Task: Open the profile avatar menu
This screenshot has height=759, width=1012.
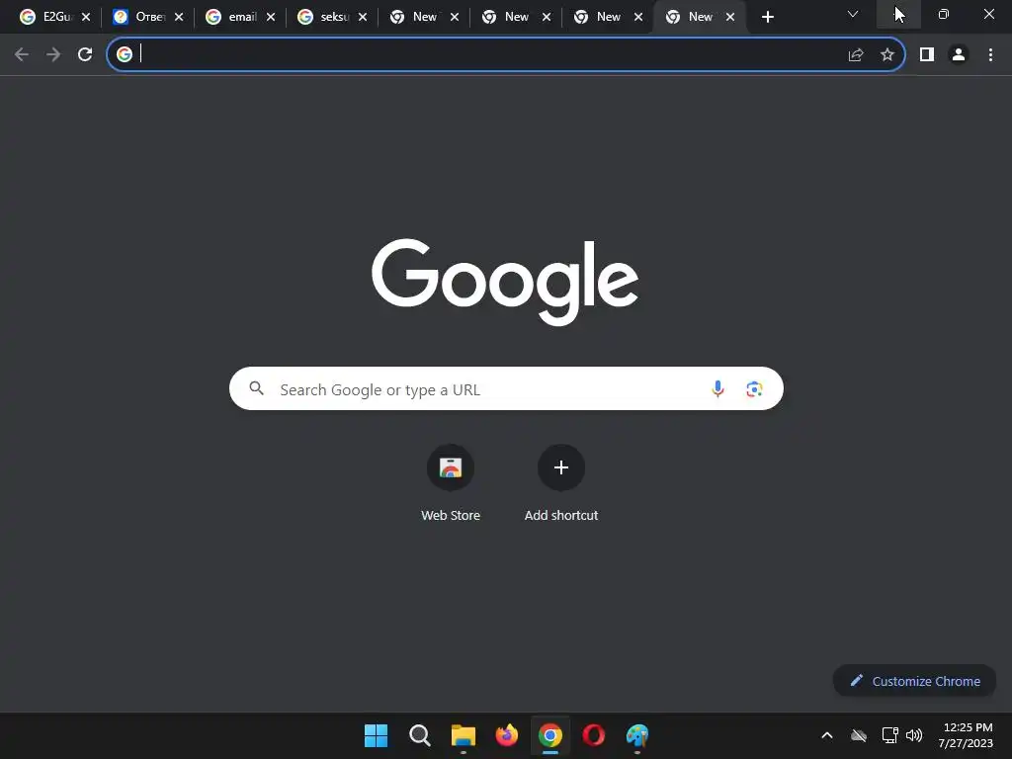Action: (x=959, y=55)
